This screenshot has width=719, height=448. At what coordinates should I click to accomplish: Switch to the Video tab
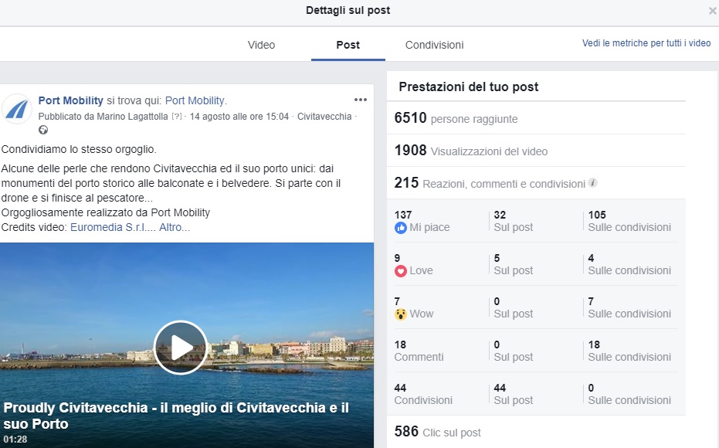261,45
